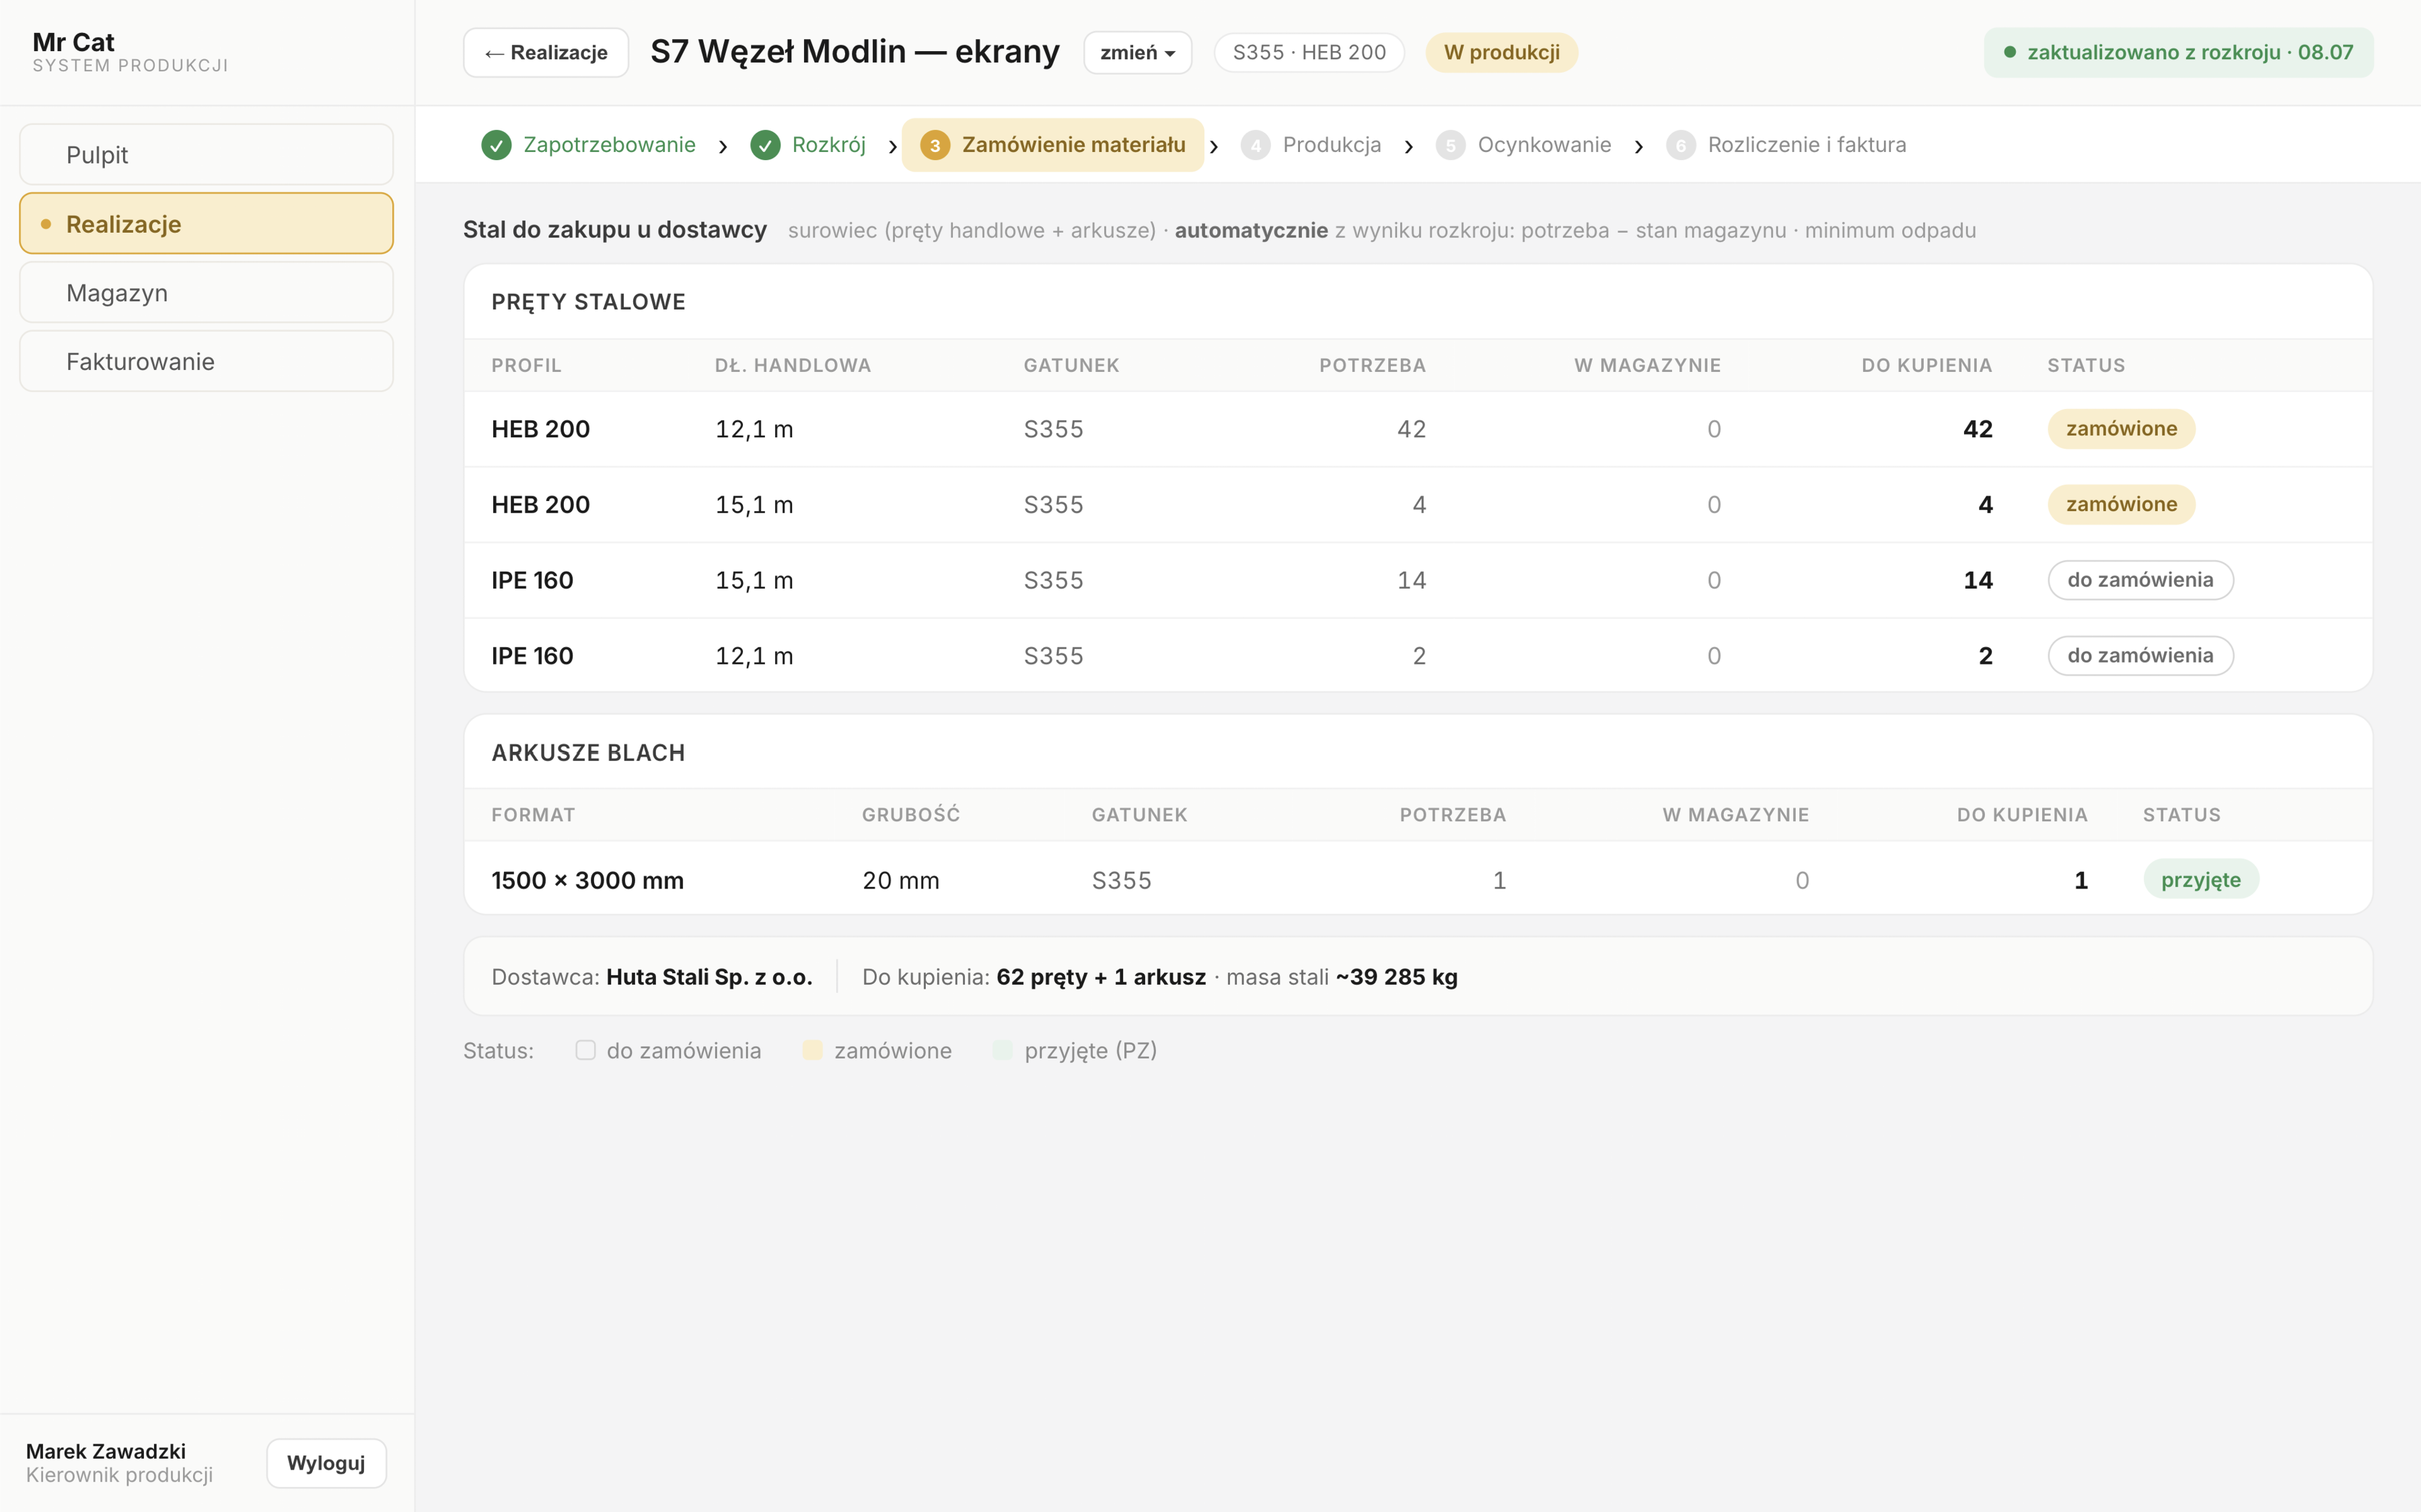The height and width of the screenshot is (1512, 2421).
Task: Click the step 4 Produkcja number badge
Action: pyautogui.click(x=1256, y=145)
